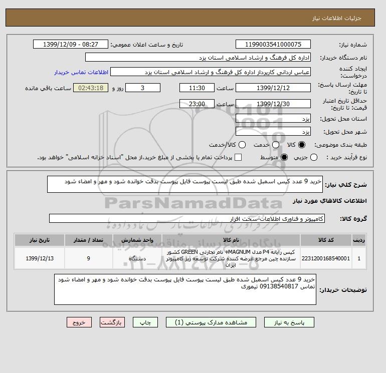Screen dimensions: 386x373
Task: Open the اطلاعات تماس خریدار link
Action: click(81, 72)
